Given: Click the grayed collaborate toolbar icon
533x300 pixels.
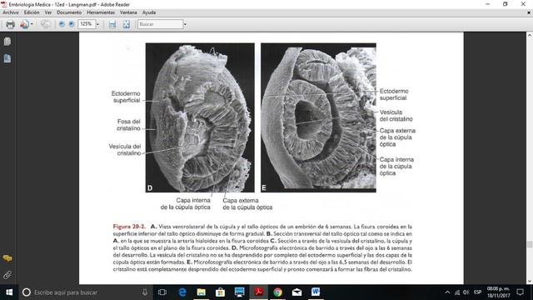Looking at the screenshot, I should tap(46, 24).
